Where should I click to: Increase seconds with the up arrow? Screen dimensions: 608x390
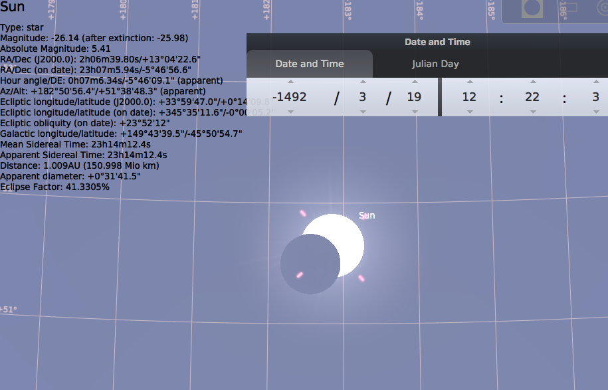pyautogui.click(x=595, y=82)
